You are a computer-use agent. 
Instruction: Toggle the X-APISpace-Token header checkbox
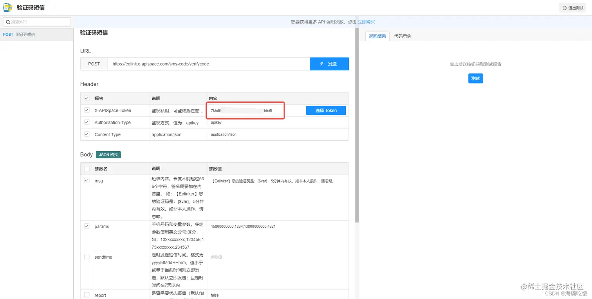pos(87,110)
